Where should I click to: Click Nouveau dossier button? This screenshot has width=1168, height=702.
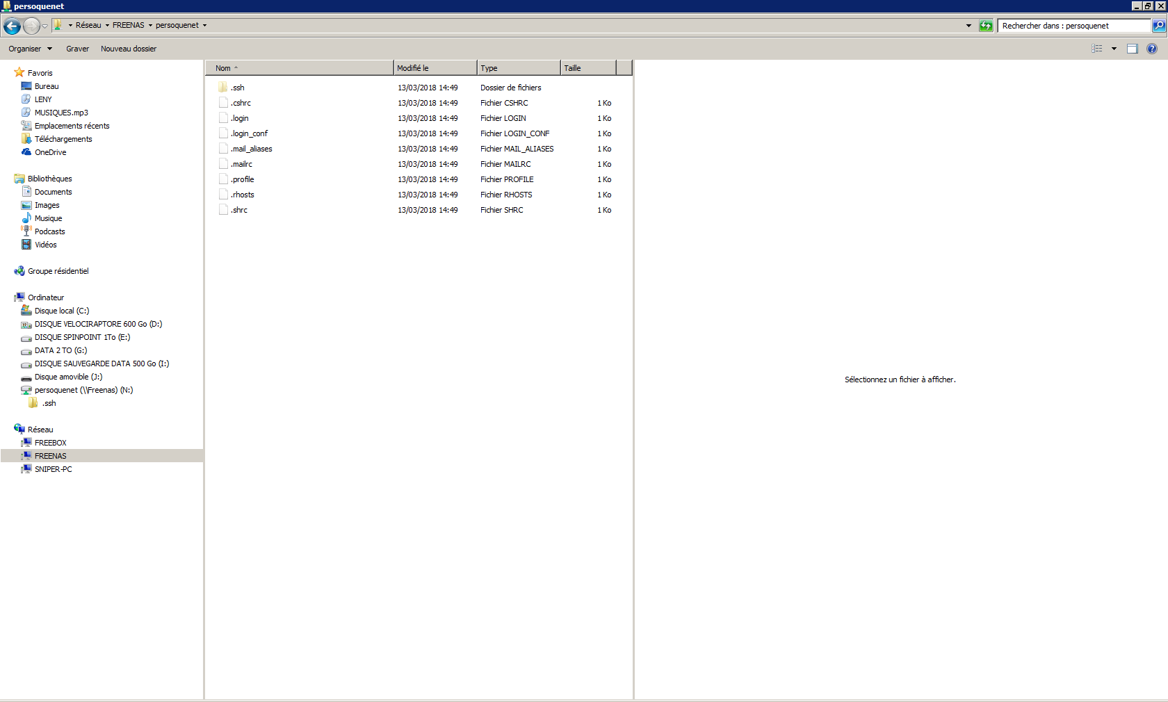[129, 49]
